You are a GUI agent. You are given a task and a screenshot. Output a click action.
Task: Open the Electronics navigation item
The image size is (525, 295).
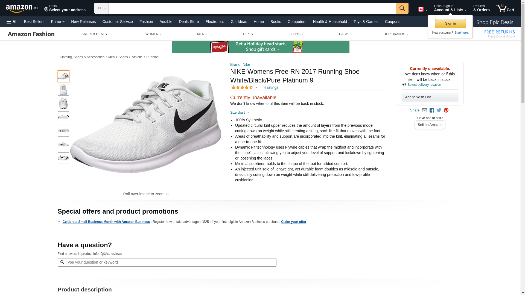click(215, 22)
